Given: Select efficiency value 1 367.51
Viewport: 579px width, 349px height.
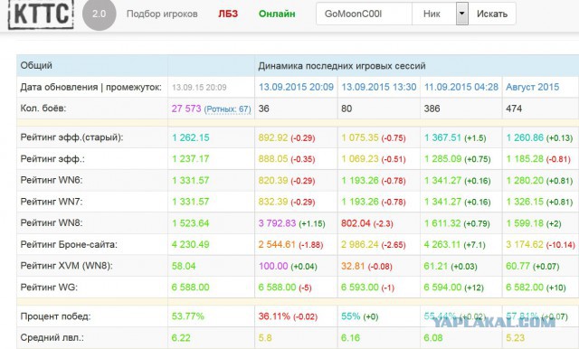Looking at the screenshot, I should 442,137.
